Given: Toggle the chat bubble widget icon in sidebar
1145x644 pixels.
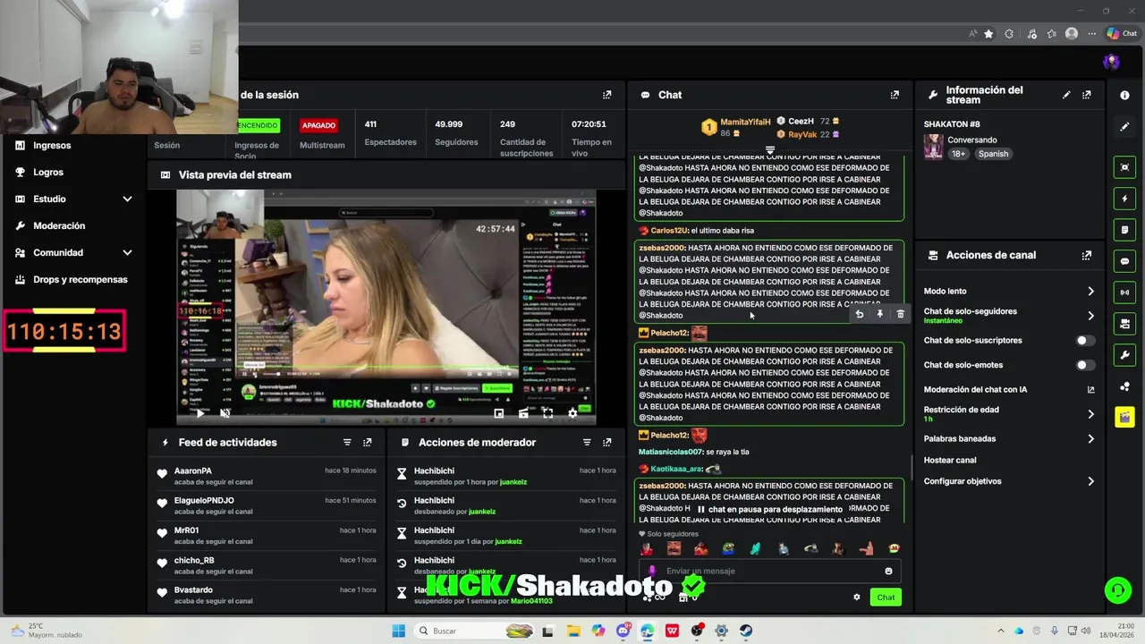Looking at the screenshot, I should pyautogui.click(x=1124, y=261).
